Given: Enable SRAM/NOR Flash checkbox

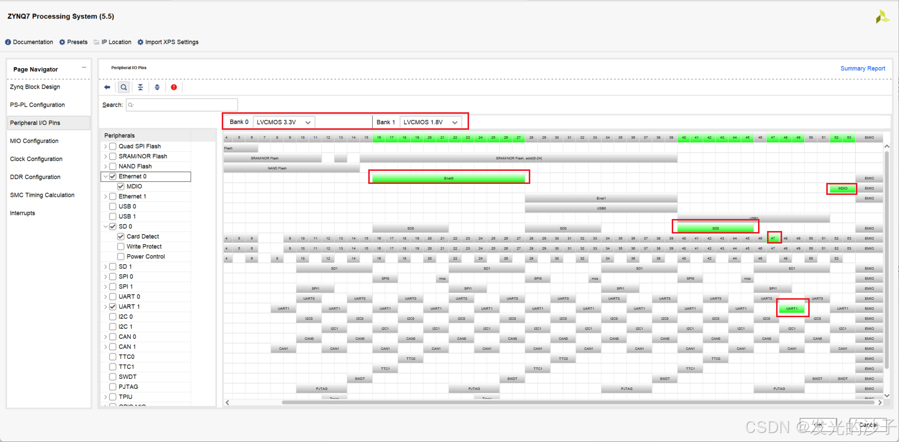Looking at the screenshot, I should (x=113, y=156).
